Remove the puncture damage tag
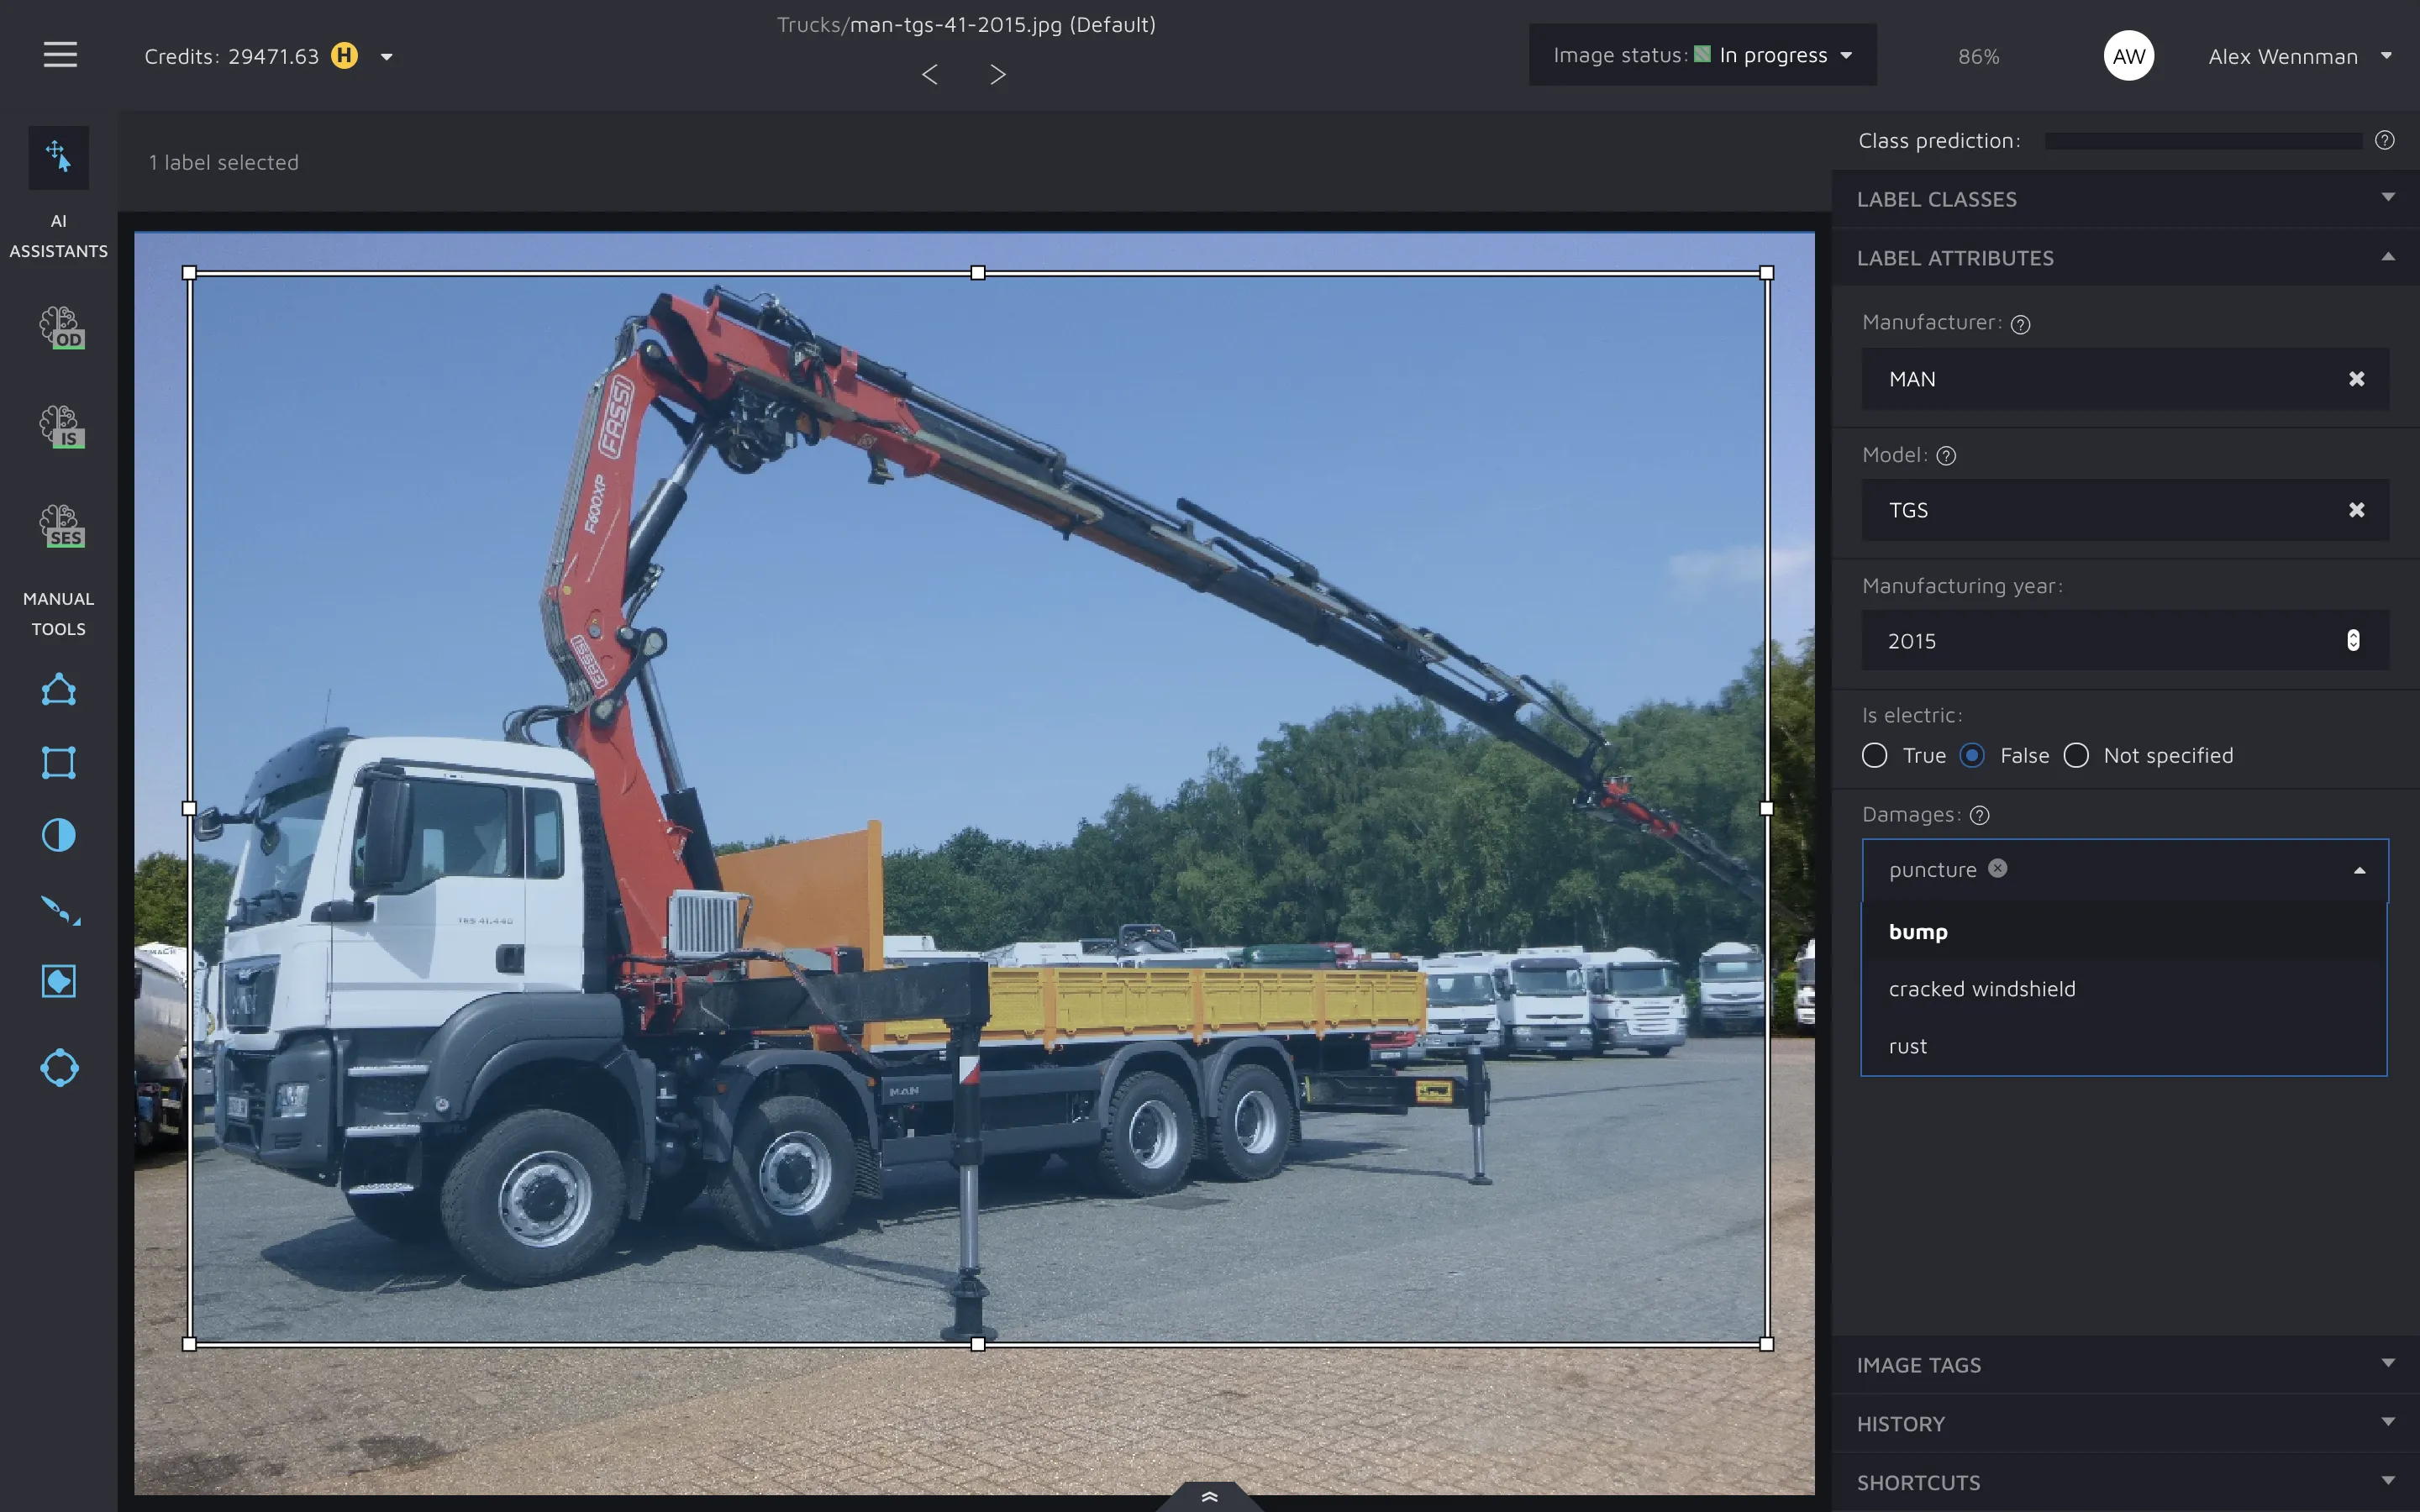This screenshot has height=1512, width=2420. 1998,868
